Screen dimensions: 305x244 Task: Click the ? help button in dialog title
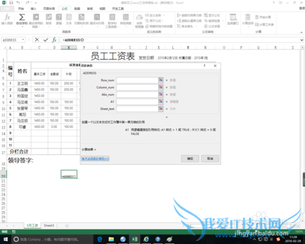pyautogui.click(x=204, y=66)
